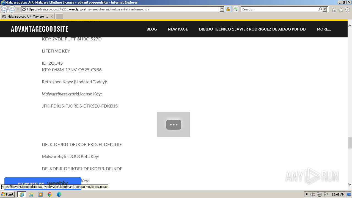Click Refreshed Keys (Updated Today) text
The height and width of the screenshot is (198, 352).
coord(75,82)
